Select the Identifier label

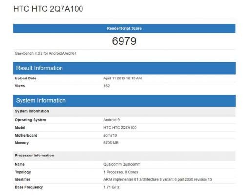click(x=22, y=179)
